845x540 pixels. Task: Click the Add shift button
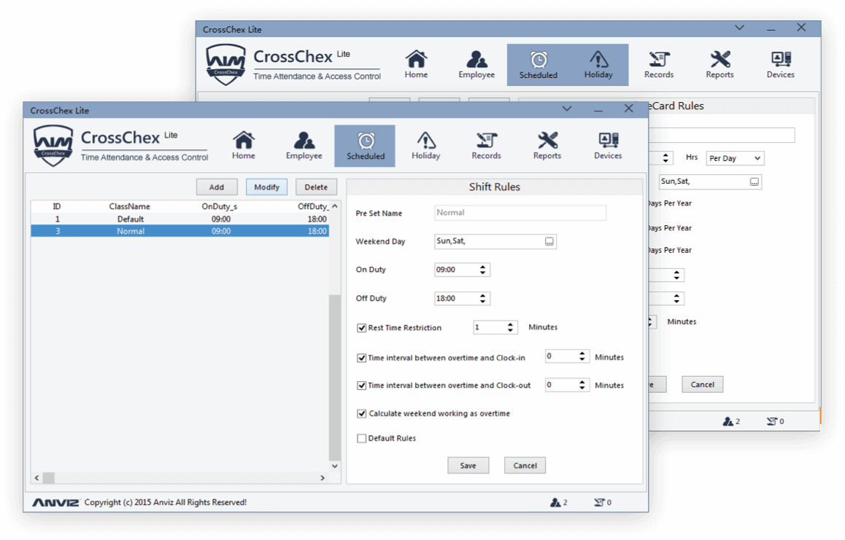click(x=217, y=187)
